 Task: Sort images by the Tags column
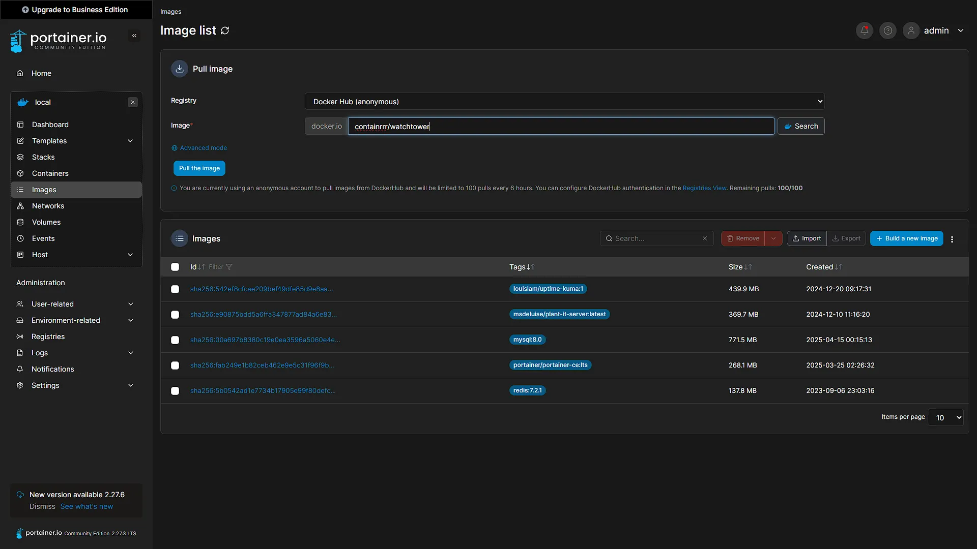tap(522, 267)
